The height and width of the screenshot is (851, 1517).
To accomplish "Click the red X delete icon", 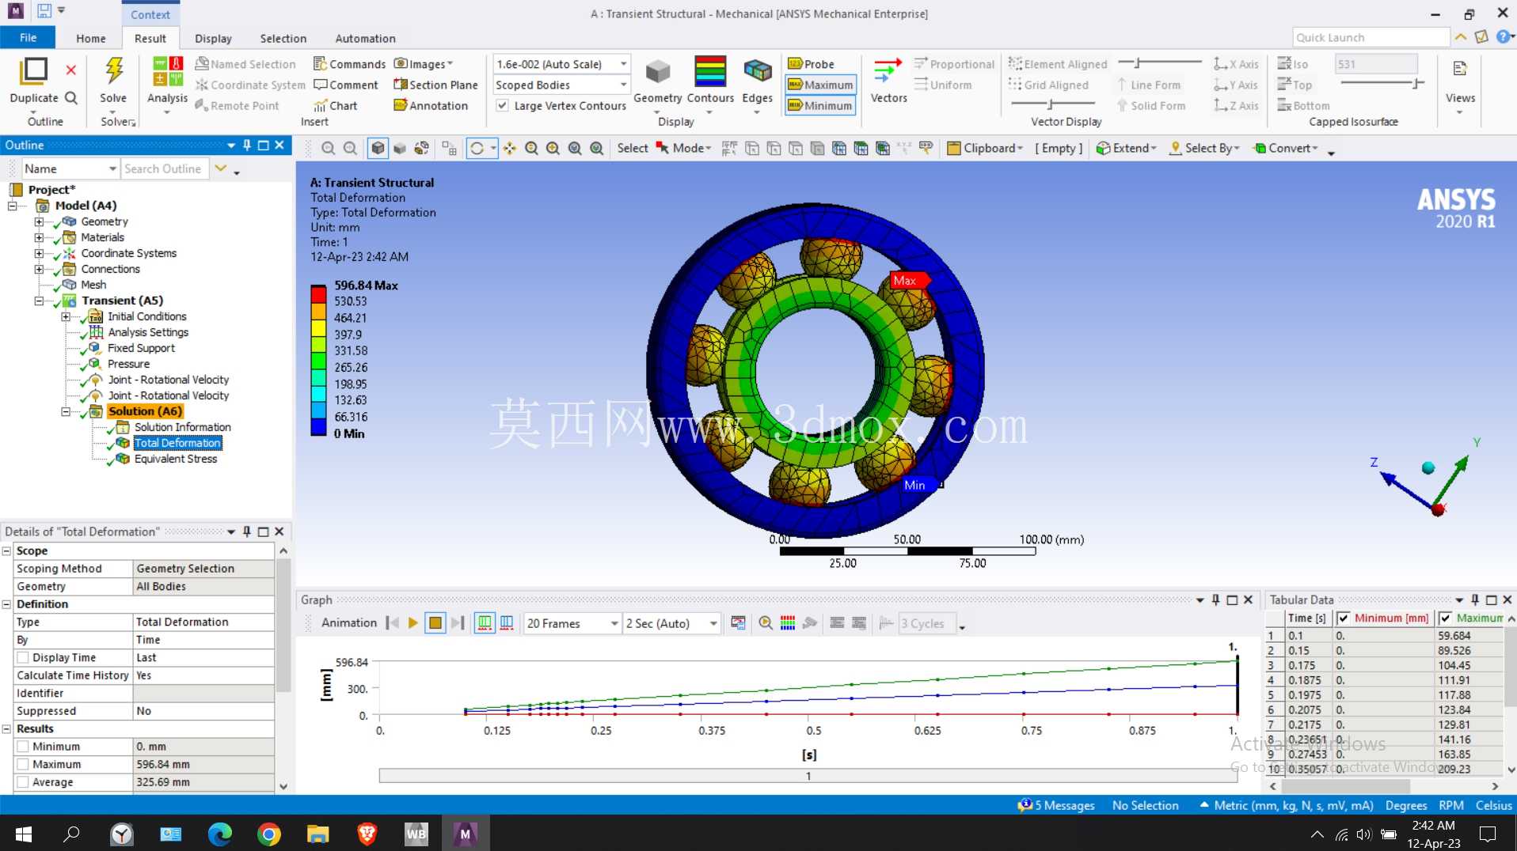I will coord(70,70).
